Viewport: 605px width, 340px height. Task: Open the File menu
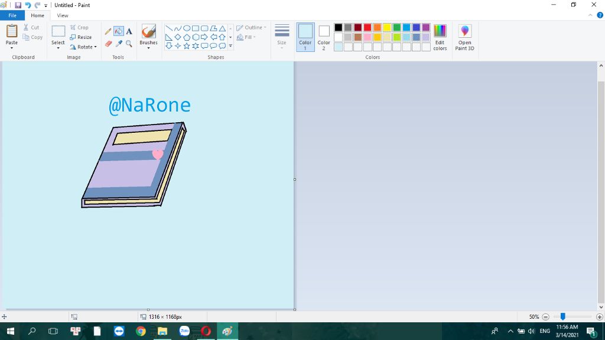12,15
